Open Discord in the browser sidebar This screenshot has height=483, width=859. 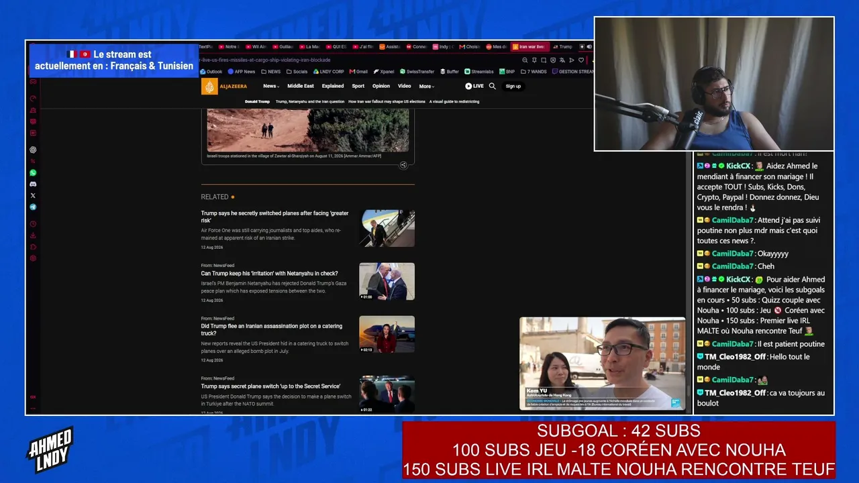click(33, 184)
